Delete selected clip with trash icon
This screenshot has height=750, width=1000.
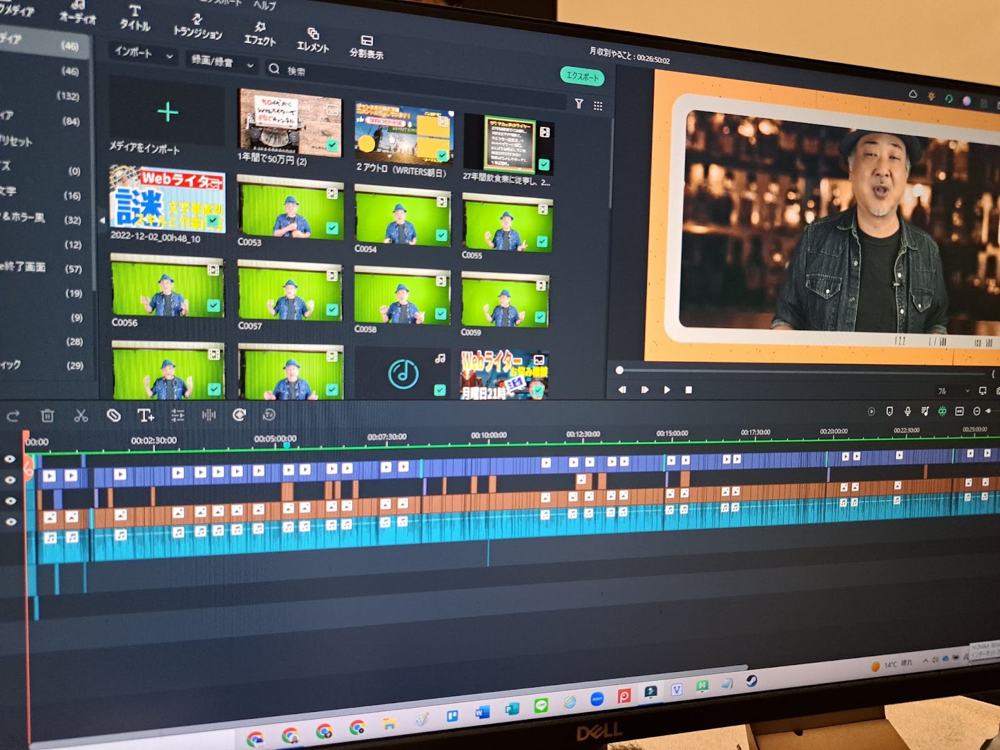coord(47,416)
